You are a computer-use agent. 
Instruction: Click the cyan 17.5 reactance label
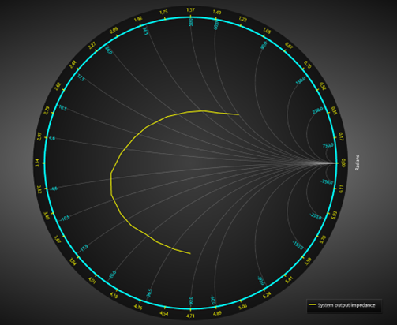[x=81, y=78]
